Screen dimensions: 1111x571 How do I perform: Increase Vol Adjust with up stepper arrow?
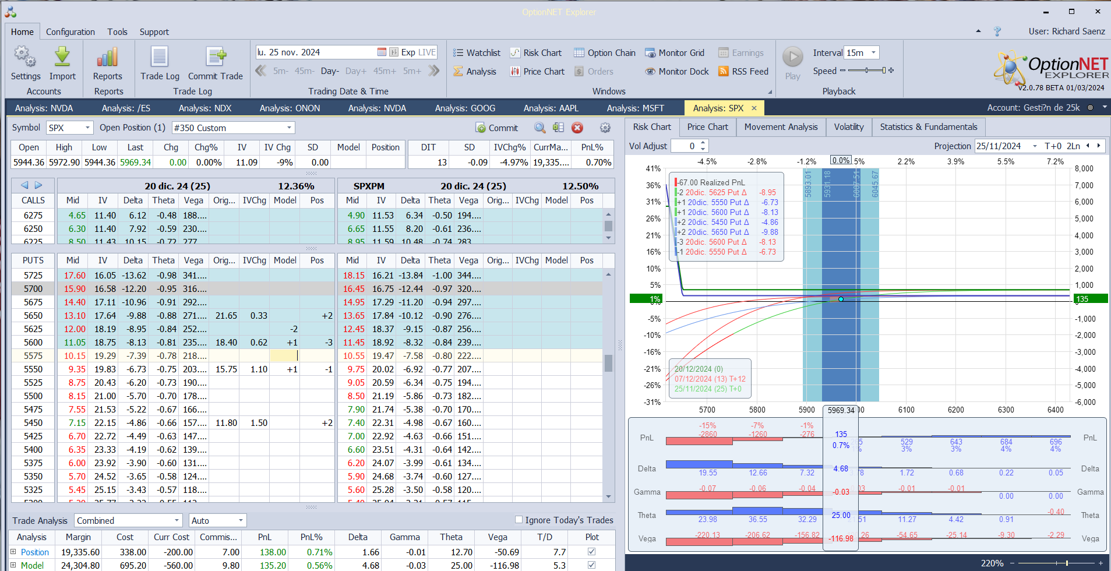(x=703, y=143)
